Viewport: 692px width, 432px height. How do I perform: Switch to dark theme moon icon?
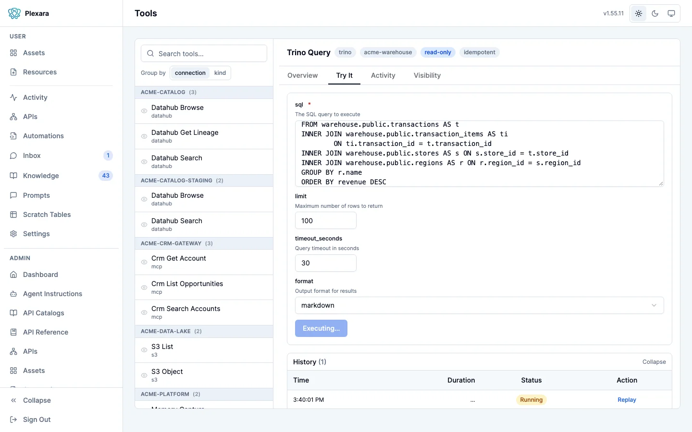coord(655,13)
